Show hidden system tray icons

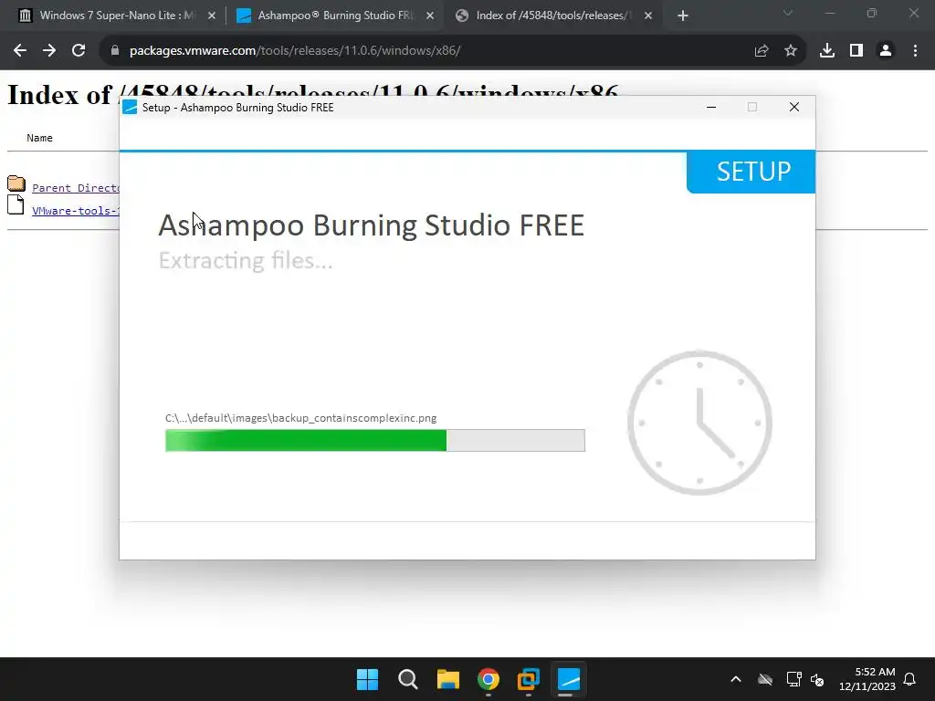(736, 679)
